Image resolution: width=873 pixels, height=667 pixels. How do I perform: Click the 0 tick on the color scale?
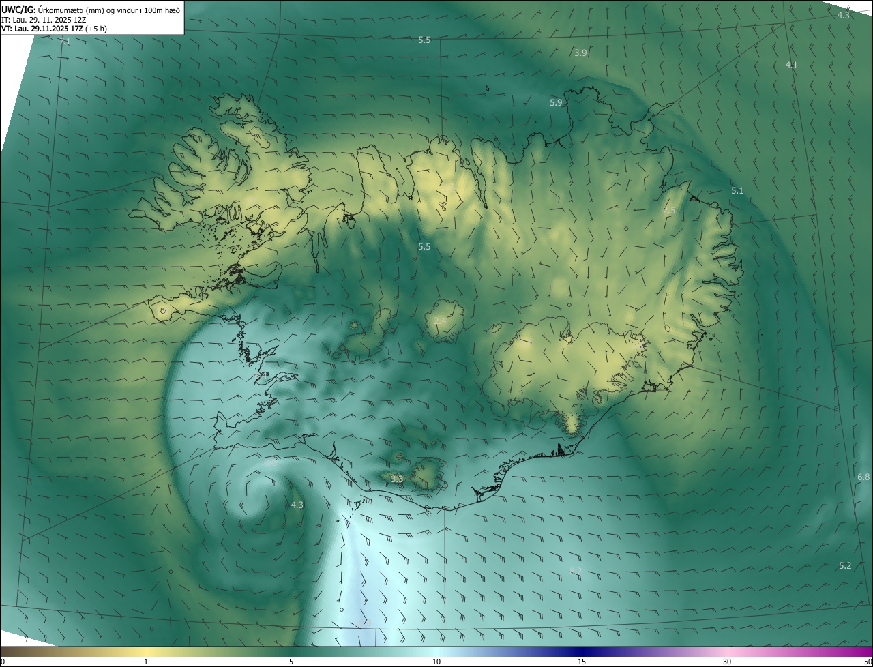[3, 662]
